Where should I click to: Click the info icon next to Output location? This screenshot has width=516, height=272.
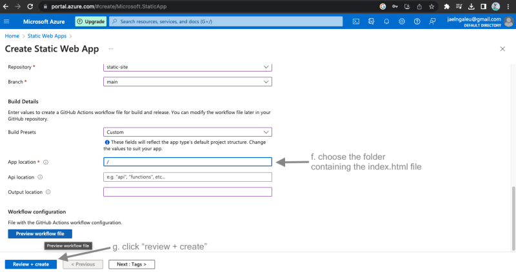point(48,192)
